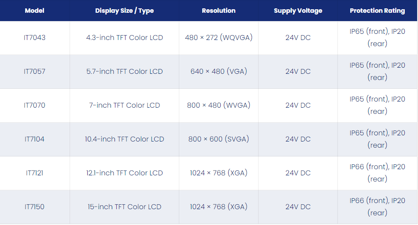Click IT7121's IP66 protection rating cell
The width and height of the screenshot is (418, 225).
point(377,173)
